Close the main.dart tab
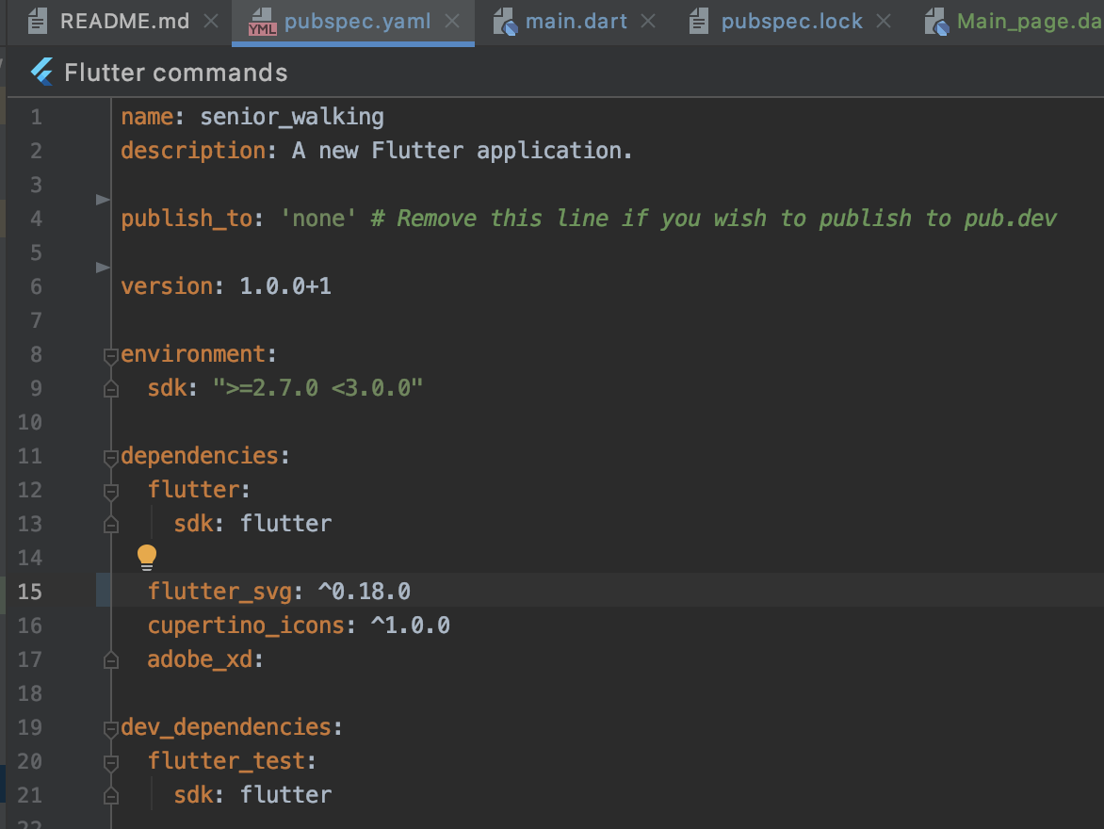Screen dimensions: 1104x829 (648, 22)
